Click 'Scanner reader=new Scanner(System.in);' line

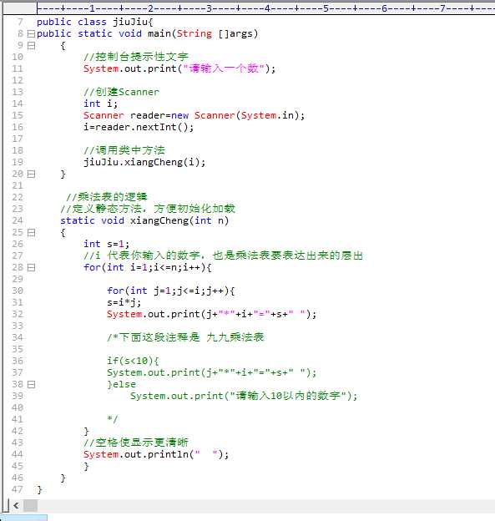click(194, 115)
